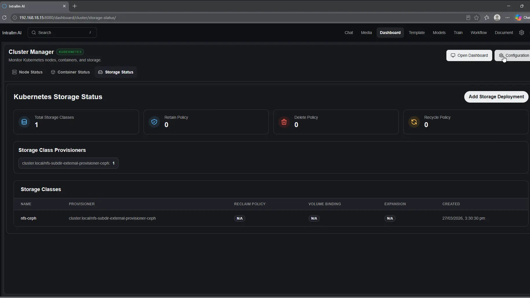
Task: Reload the page with browser refresh icon
Action: coord(4,18)
